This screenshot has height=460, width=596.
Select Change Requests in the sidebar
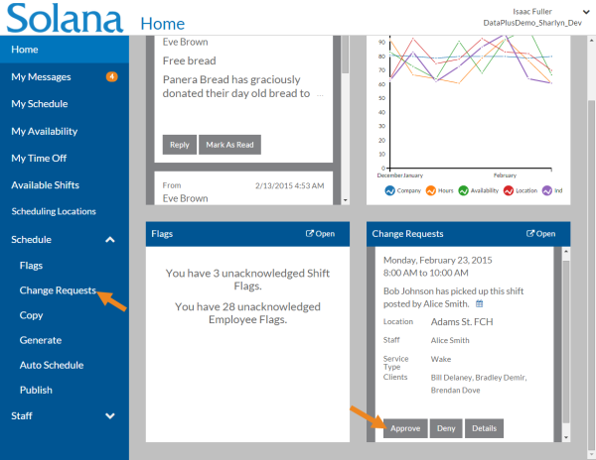click(x=58, y=290)
